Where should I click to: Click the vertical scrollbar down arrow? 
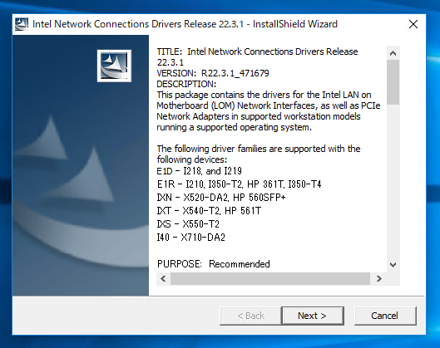coord(393,265)
